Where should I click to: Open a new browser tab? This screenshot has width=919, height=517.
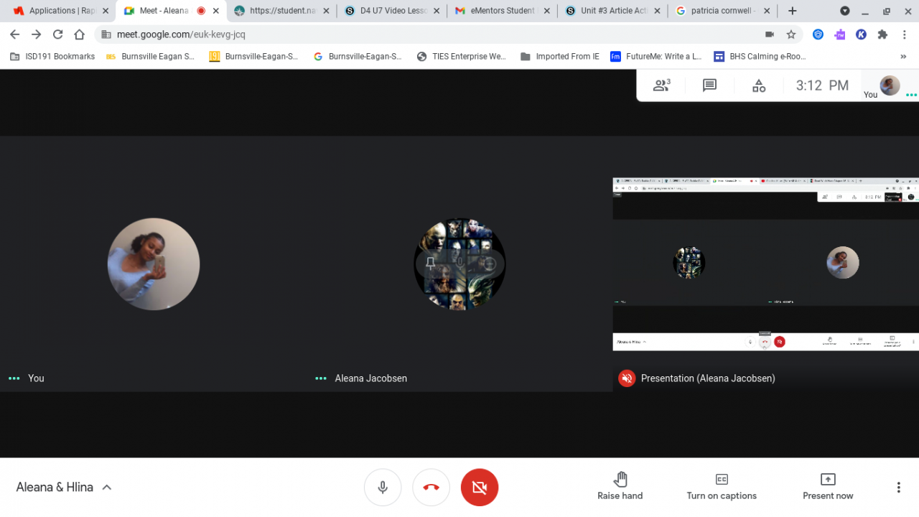792,11
